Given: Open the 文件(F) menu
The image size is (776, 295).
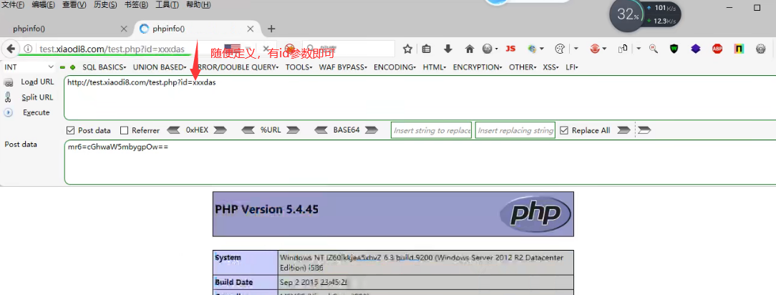Looking at the screenshot, I should tap(14, 4).
